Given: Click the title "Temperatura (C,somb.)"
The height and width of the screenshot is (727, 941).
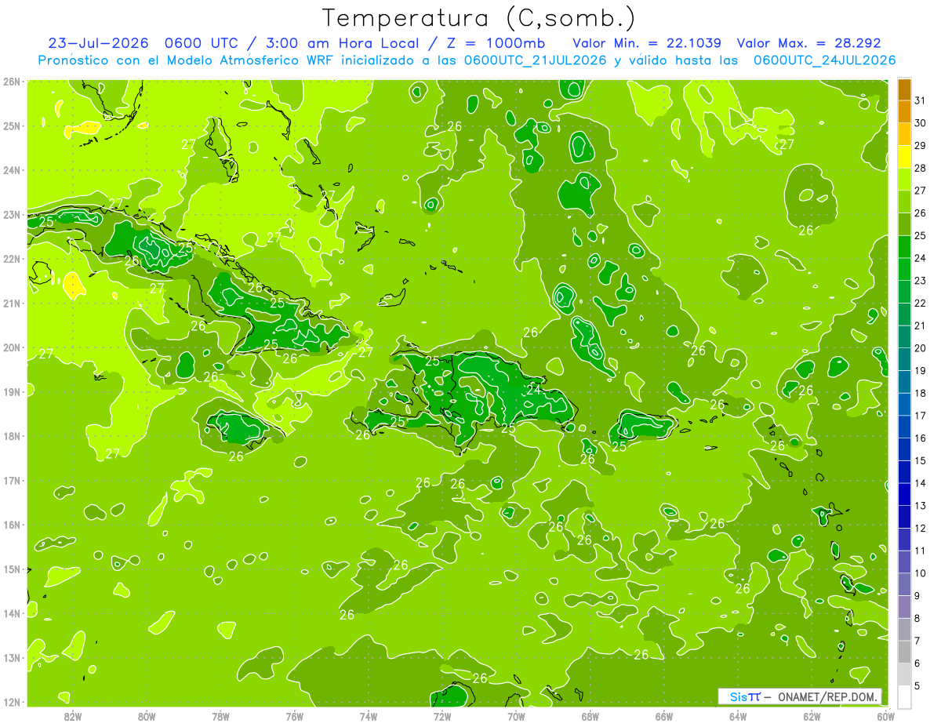Looking at the screenshot, I should tap(479, 18).
